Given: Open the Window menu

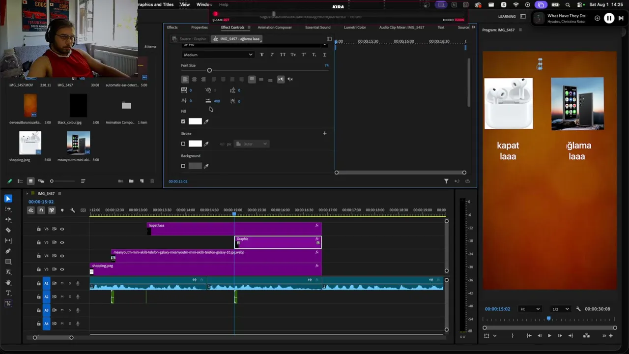Looking at the screenshot, I should pyautogui.click(x=204, y=4).
